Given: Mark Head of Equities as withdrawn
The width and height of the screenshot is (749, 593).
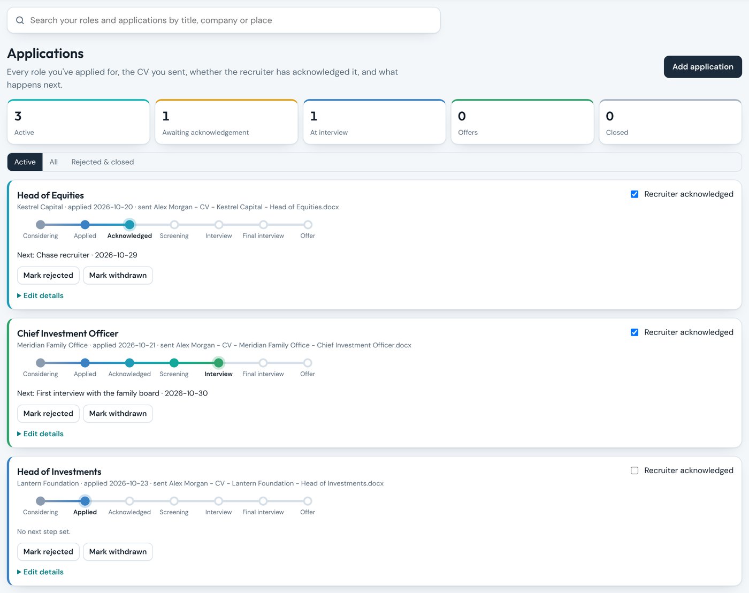Looking at the screenshot, I should (x=118, y=276).
